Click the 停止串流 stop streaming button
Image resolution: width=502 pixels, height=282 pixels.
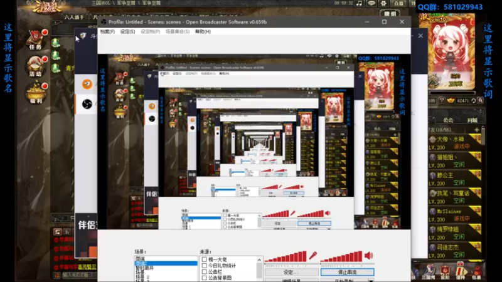point(348,272)
